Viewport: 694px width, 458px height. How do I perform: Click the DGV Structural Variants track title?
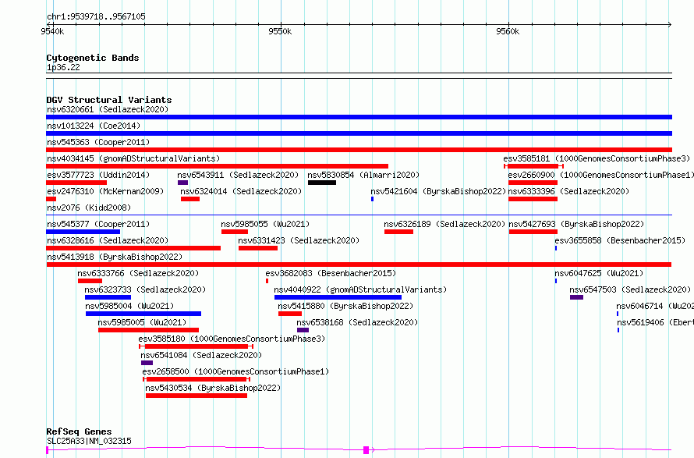pyautogui.click(x=109, y=100)
